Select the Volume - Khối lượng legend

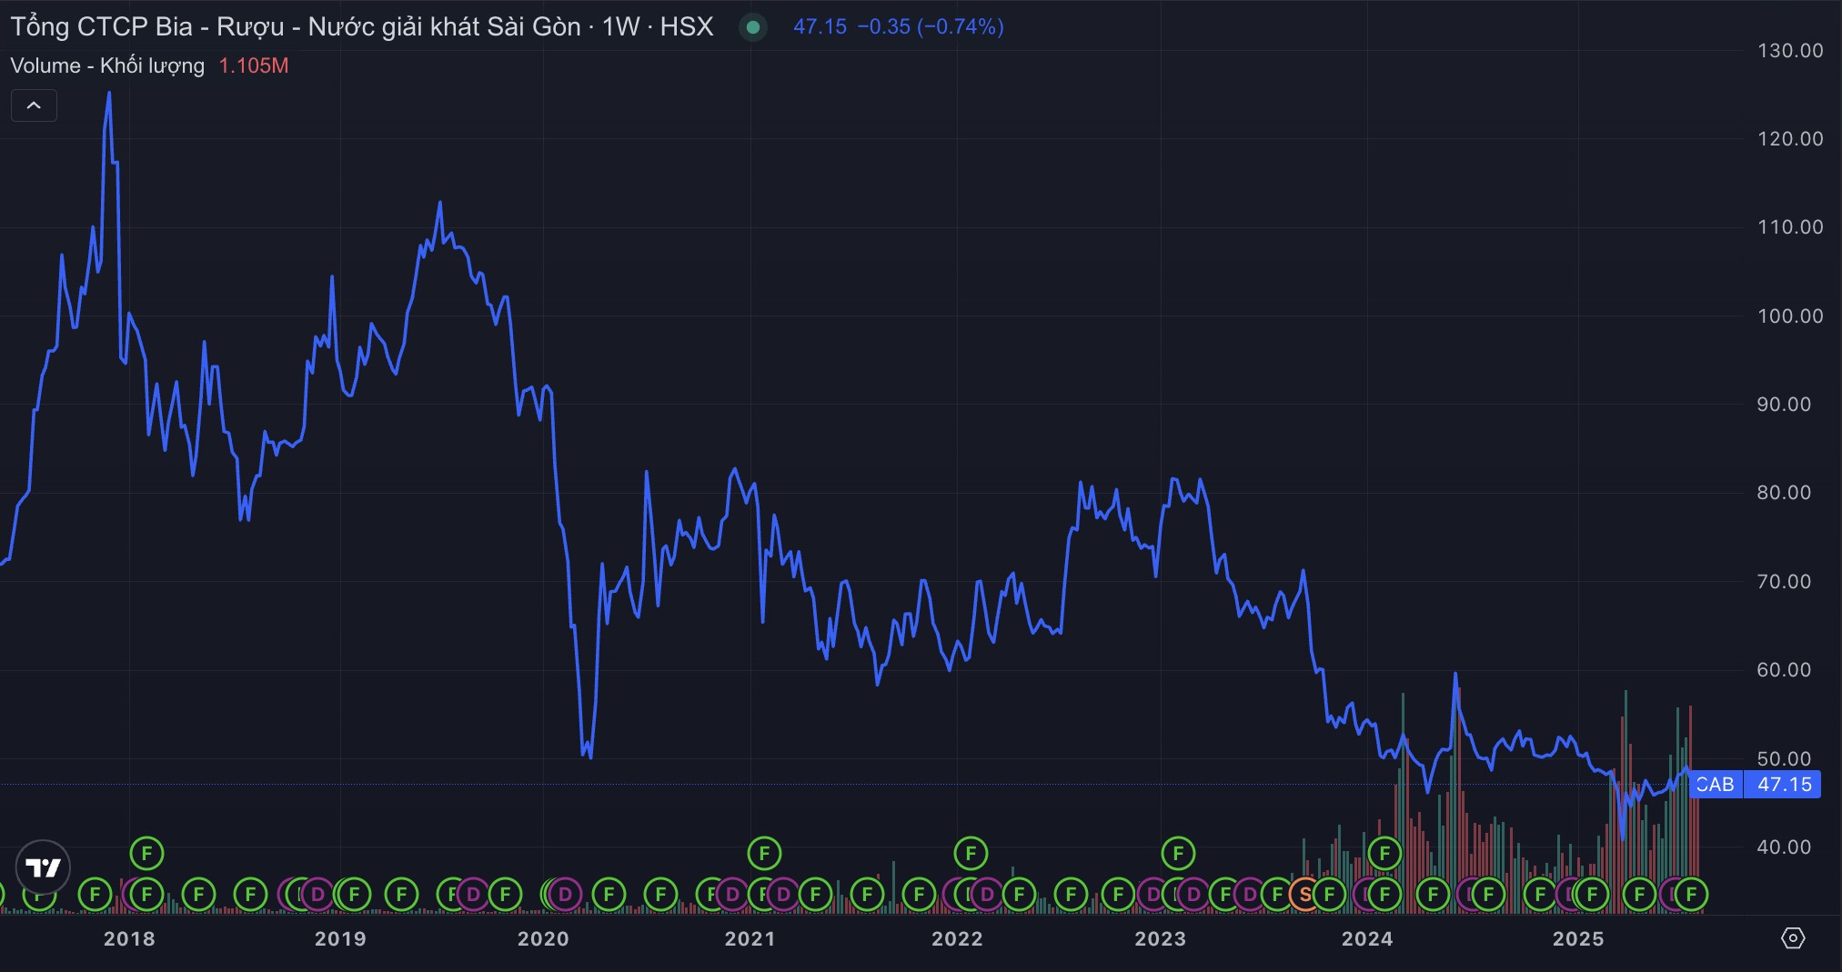click(107, 65)
